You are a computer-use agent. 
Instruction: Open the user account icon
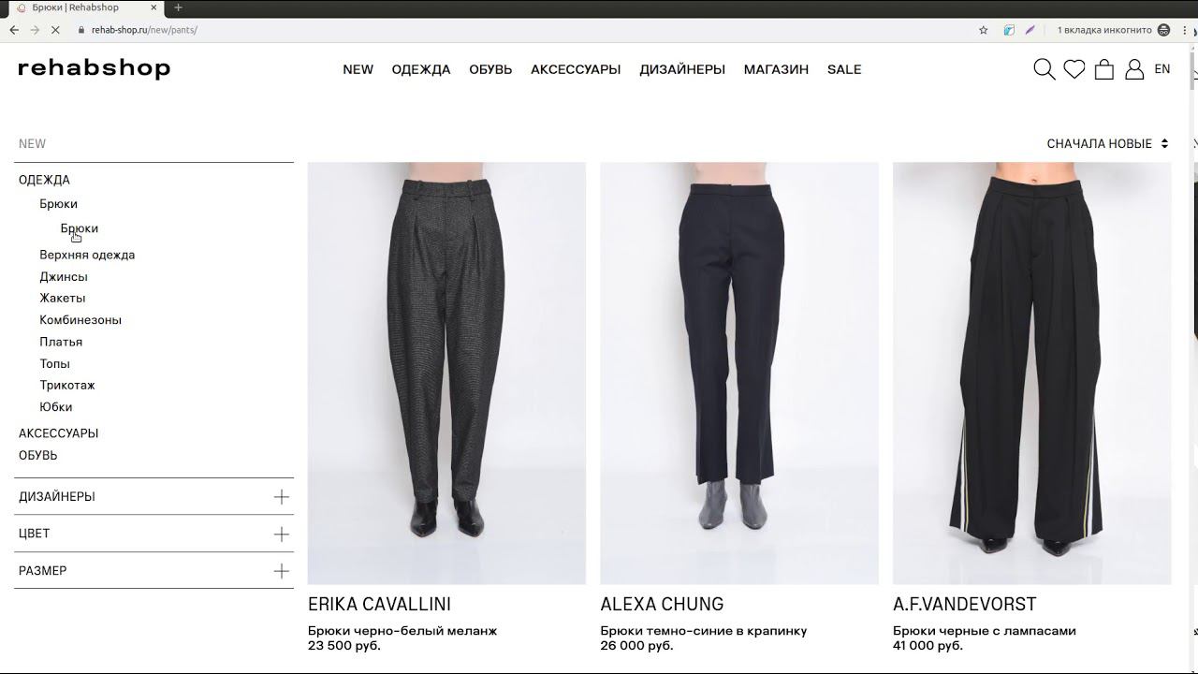pyautogui.click(x=1134, y=69)
